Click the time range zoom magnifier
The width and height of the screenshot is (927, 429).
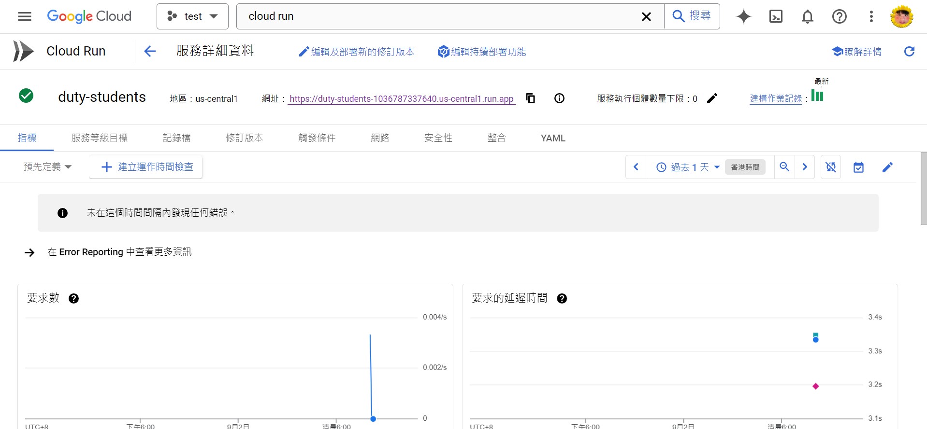pyautogui.click(x=784, y=167)
